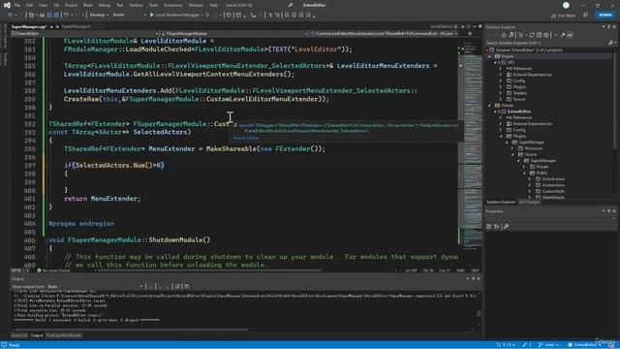Click the Search (Ctrl+Q) box

(x=239, y=5)
